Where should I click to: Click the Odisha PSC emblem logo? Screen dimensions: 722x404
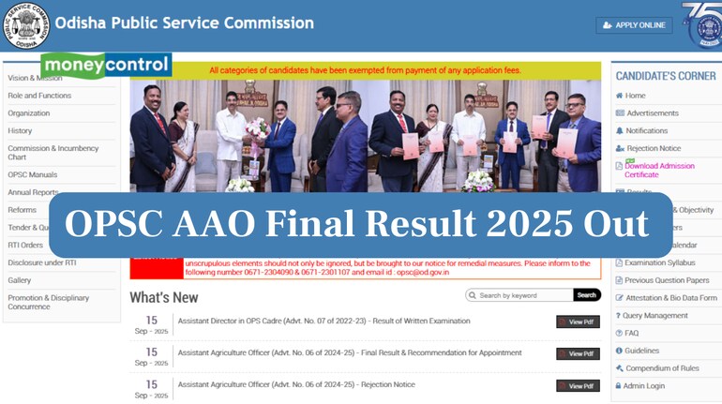pyautogui.click(x=26, y=25)
